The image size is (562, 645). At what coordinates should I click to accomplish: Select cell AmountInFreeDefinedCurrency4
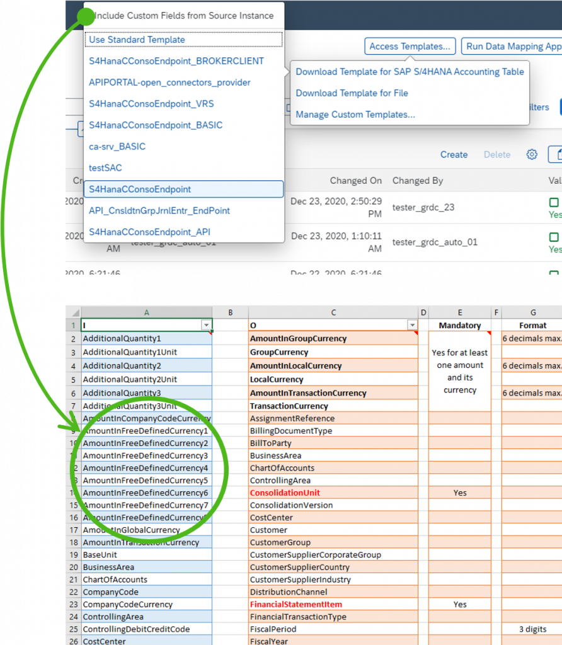click(x=146, y=468)
